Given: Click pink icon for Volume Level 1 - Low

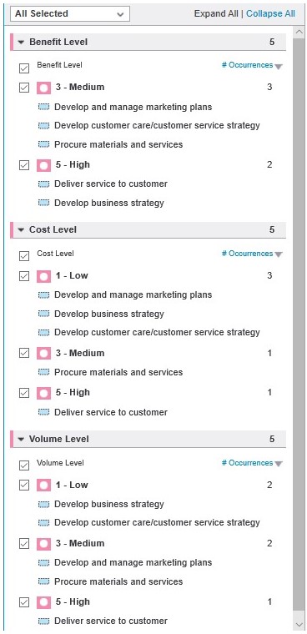Looking at the screenshot, I should point(43,486).
